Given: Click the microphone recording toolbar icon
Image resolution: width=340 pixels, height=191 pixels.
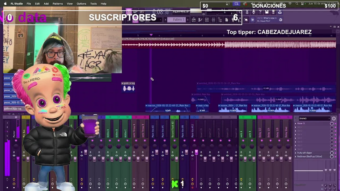Looking at the screenshot, I should [254, 12].
